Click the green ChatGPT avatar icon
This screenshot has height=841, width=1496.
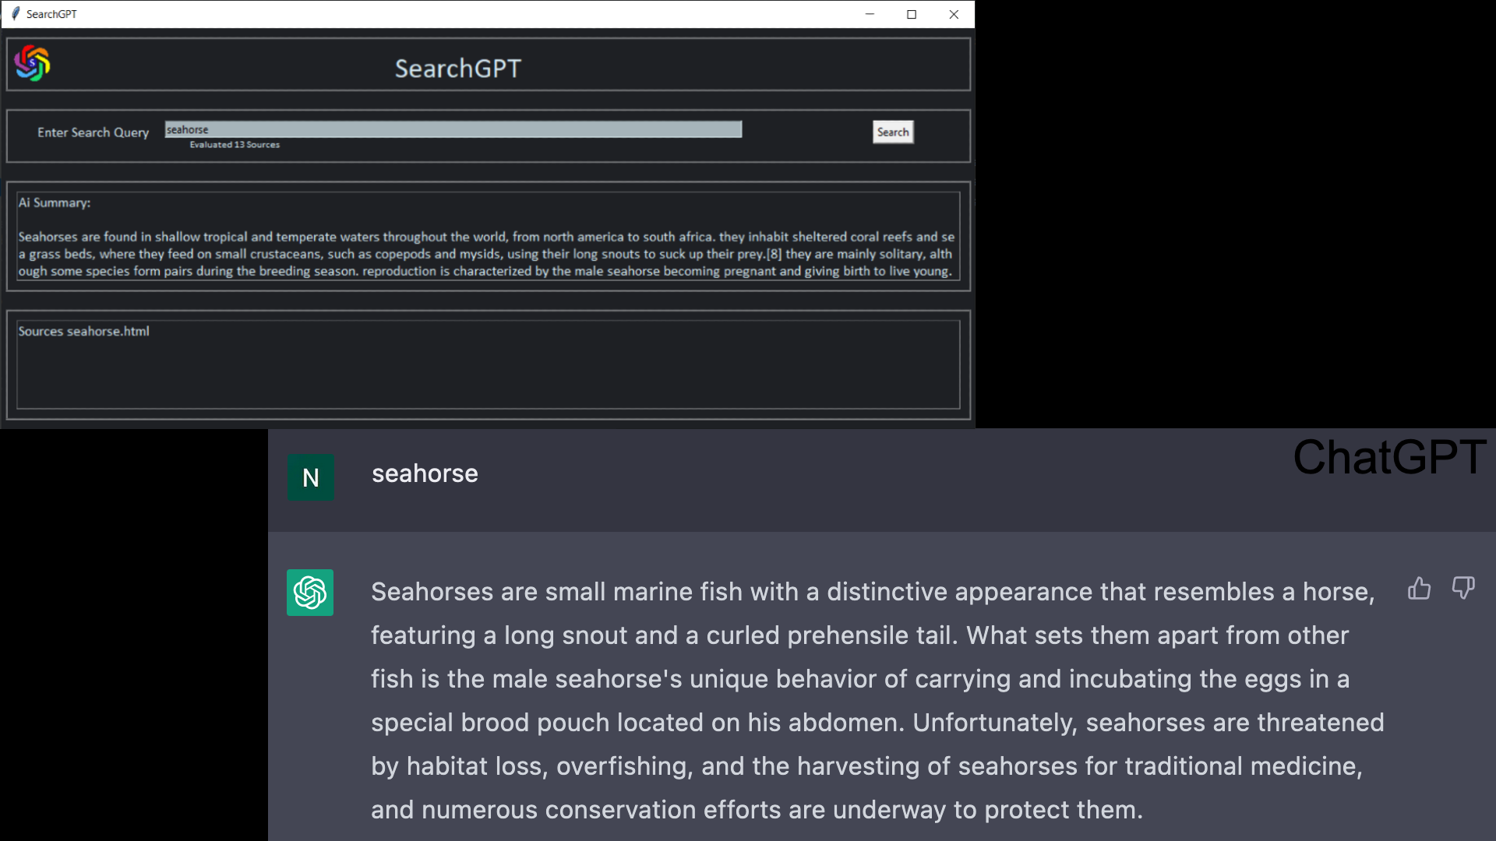[310, 593]
